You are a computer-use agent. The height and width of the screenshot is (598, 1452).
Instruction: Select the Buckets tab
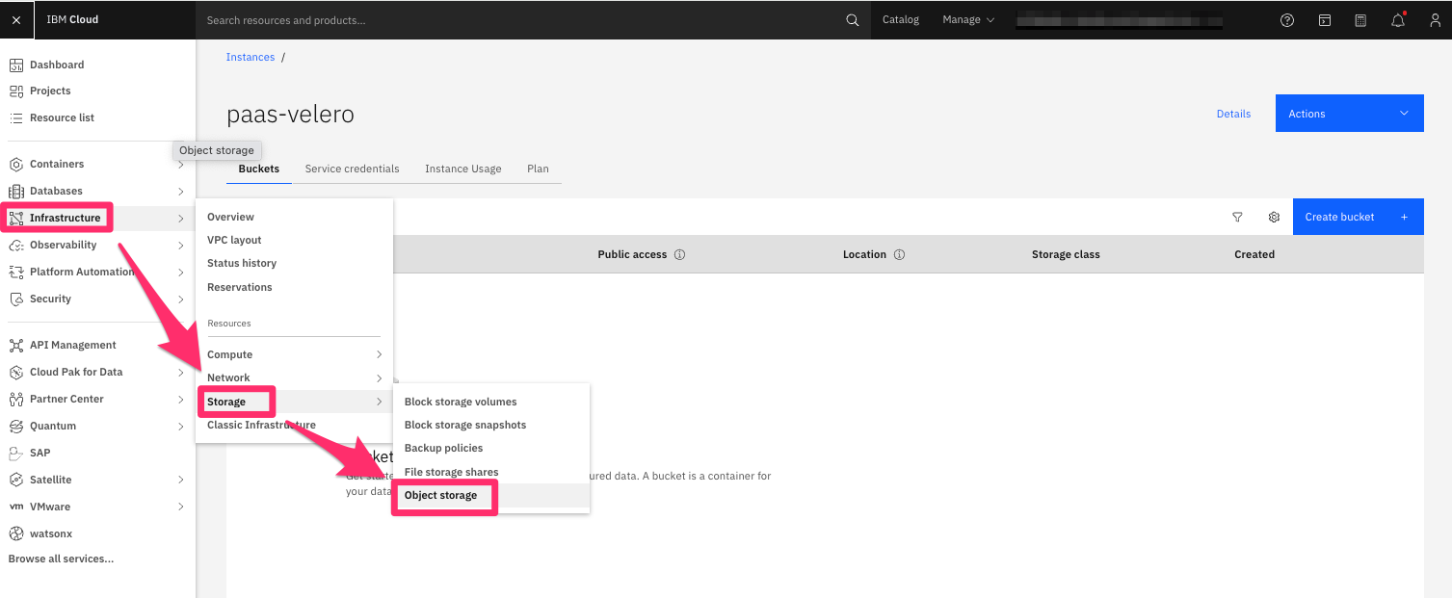pyautogui.click(x=258, y=169)
